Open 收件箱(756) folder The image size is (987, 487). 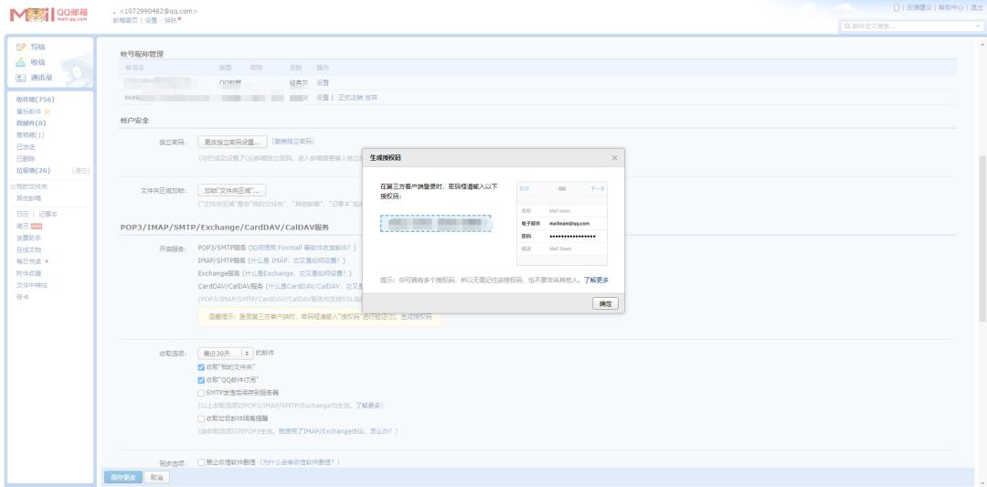tap(36, 100)
